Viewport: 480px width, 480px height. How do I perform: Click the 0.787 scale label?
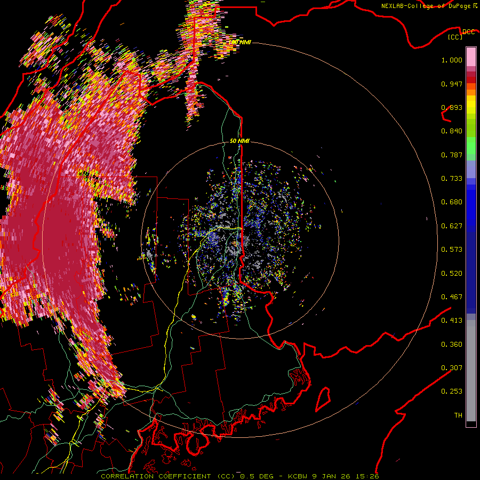pyautogui.click(x=452, y=155)
